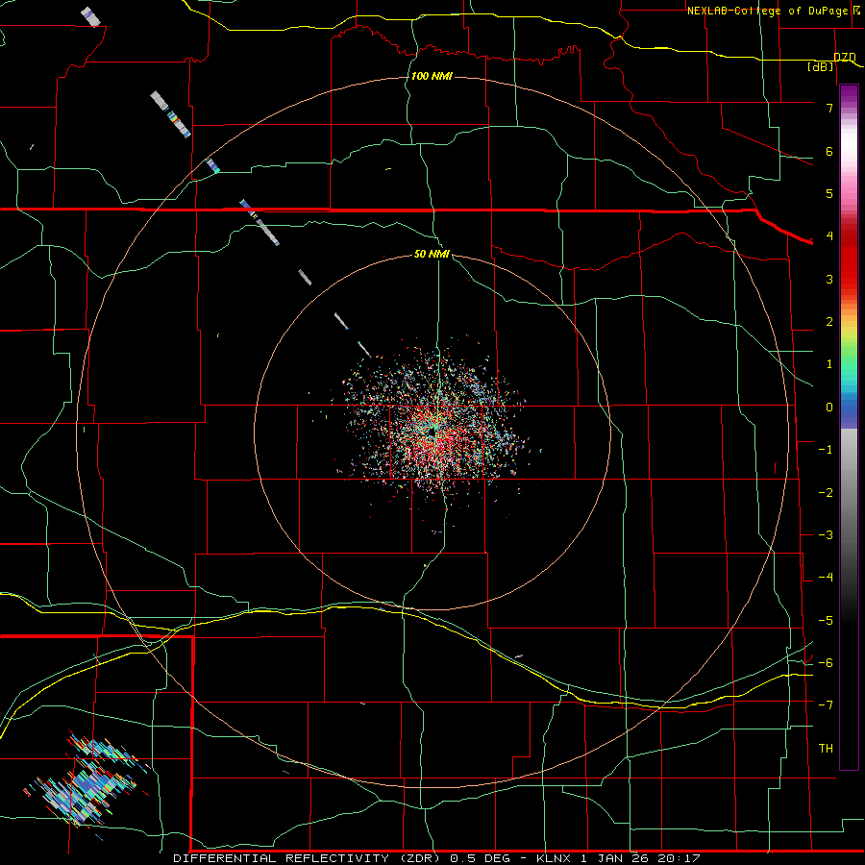Select the 5 value on the dB scale
Viewport: 865px width, 865px height.
pos(829,193)
